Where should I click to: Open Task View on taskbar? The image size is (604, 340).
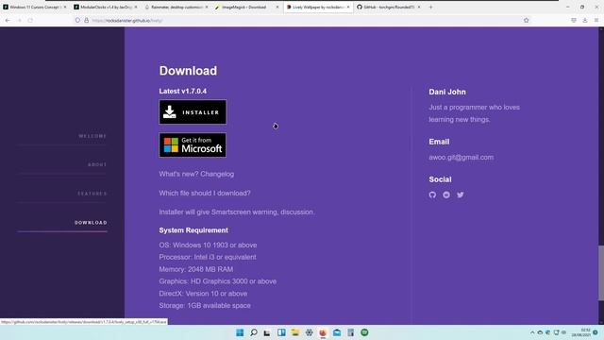pos(267,332)
